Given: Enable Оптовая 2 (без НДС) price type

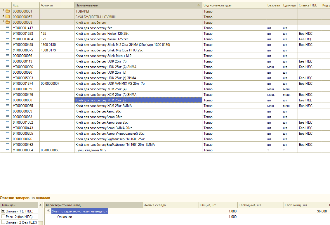Looking at the screenshot, I should [4, 222].
